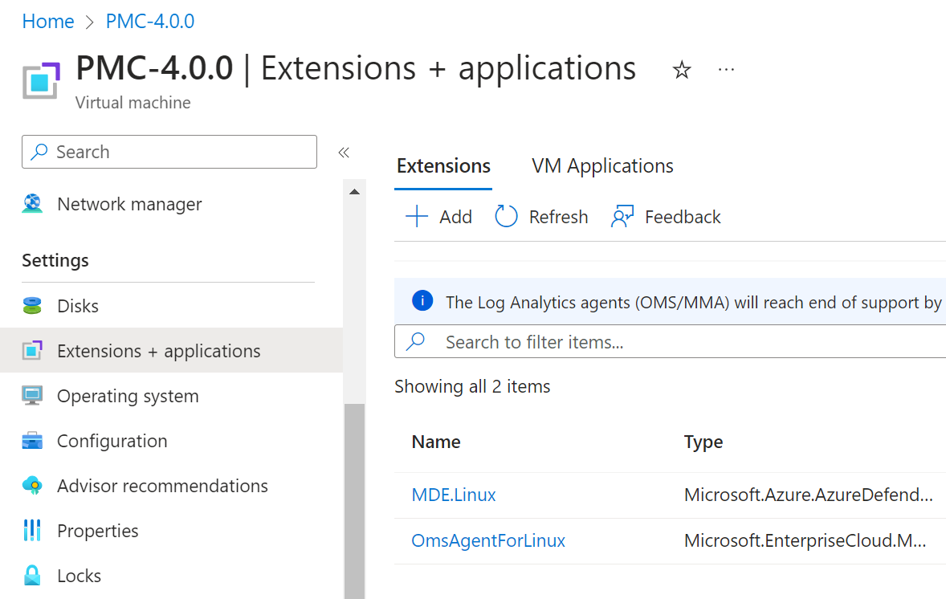This screenshot has width=946, height=599.
Task: Select the Extensions tab
Action: tap(443, 166)
